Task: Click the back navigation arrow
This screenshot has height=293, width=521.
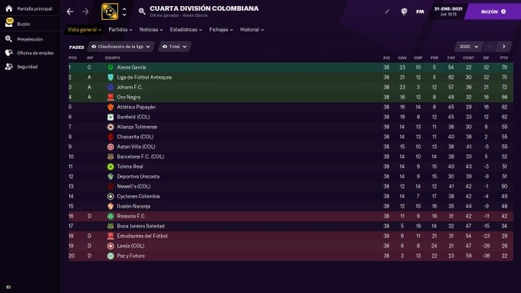Action: (70, 12)
